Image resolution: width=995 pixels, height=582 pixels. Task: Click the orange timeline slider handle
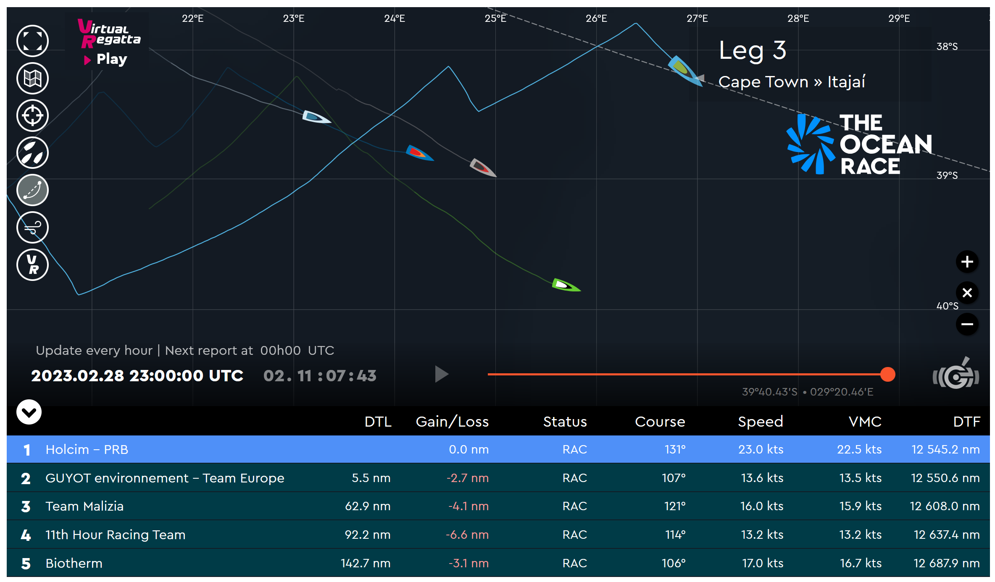pos(887,374)
